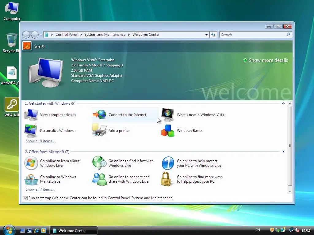Viewport: 314px width, 235px height.
Task: Click Switch between windows quick launch icon
Action: [29, 230]
